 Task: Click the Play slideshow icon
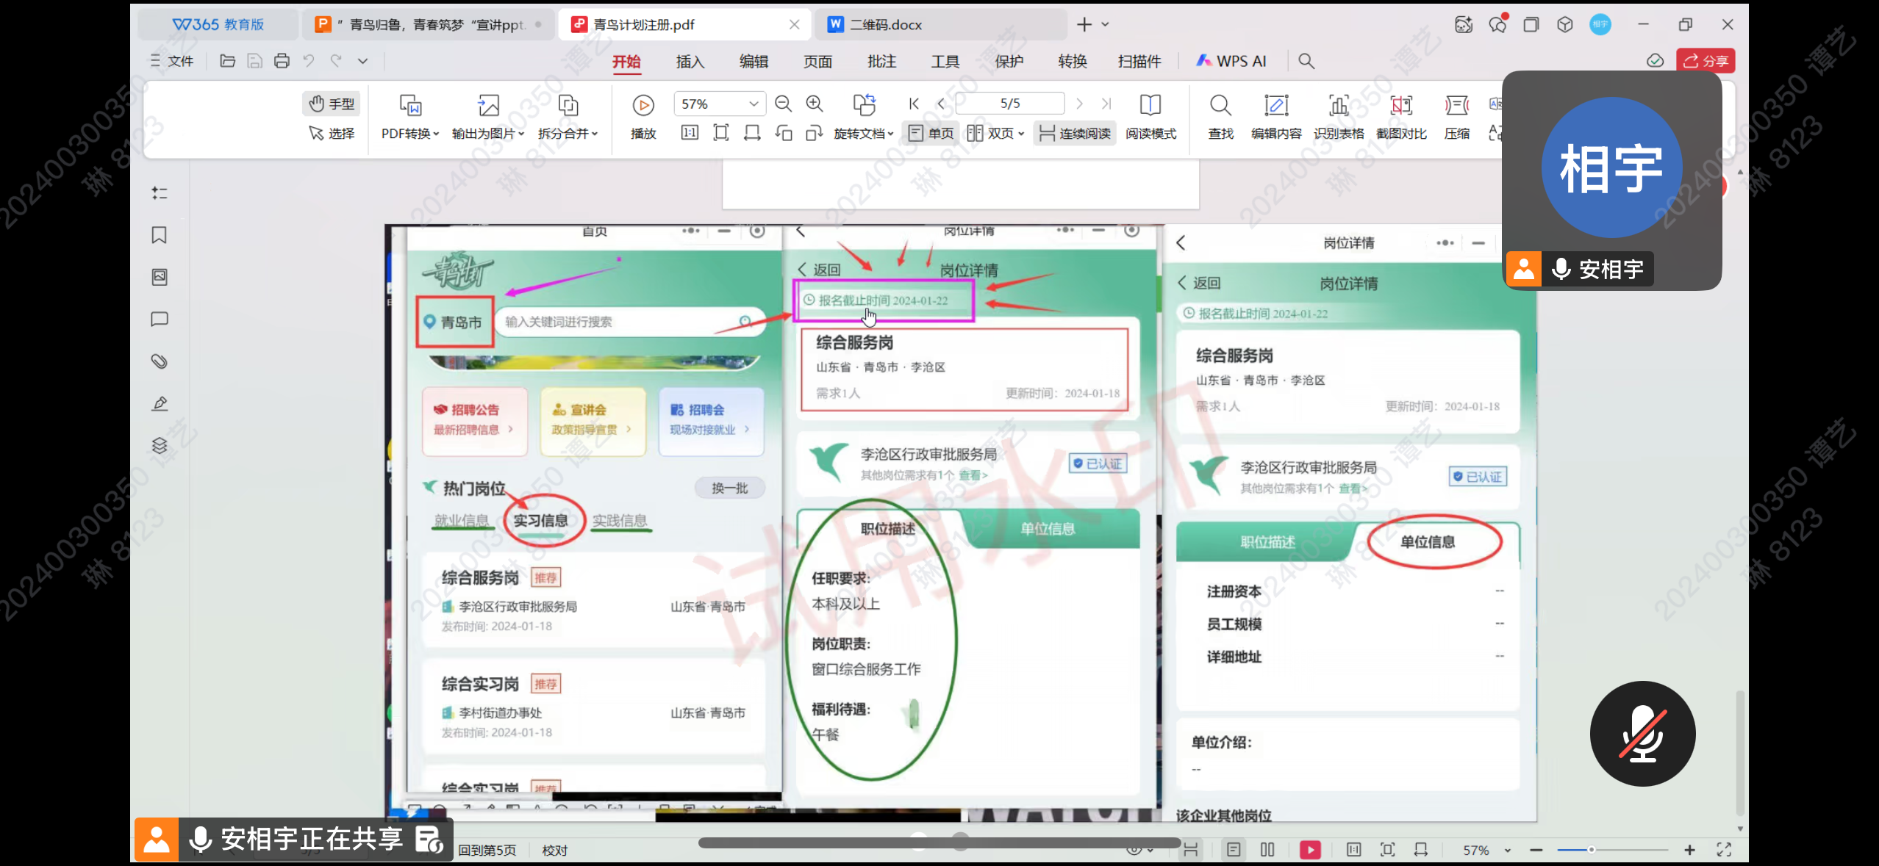coord(643,107)
